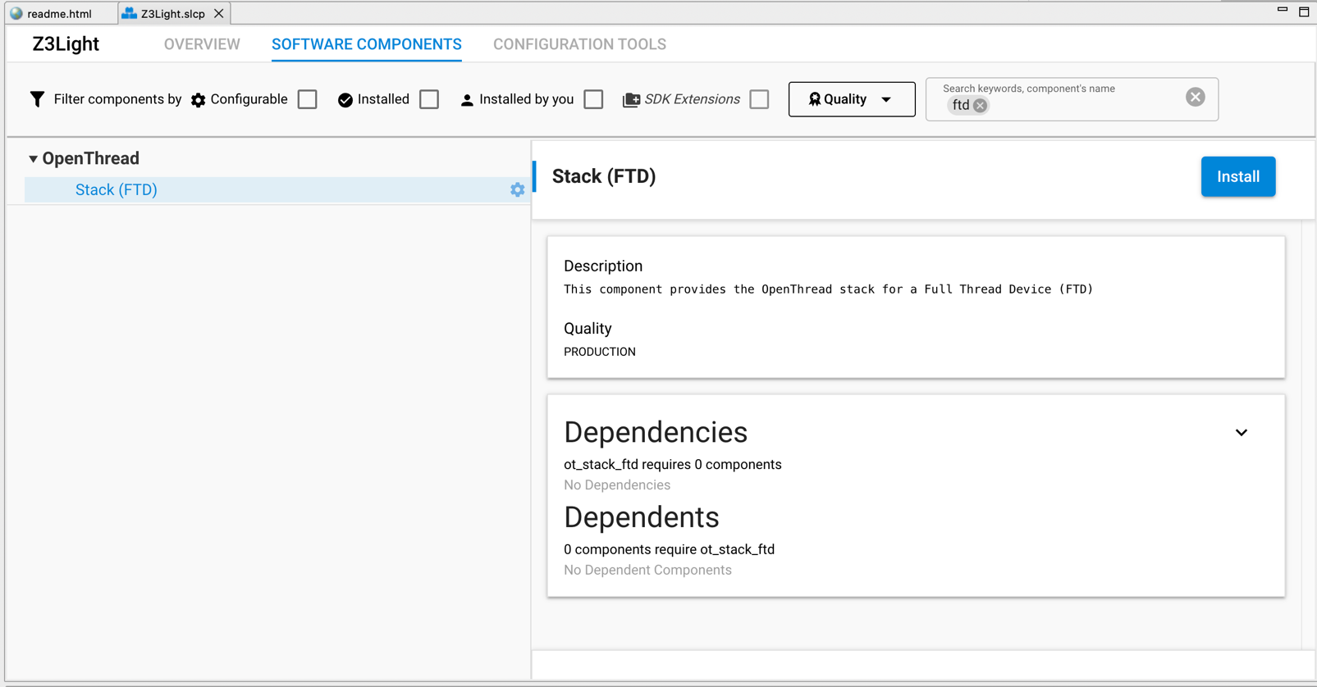1317x687 pixels.
Task: Click the Z3Light.slcp file icon
Action: coord(129,13)
